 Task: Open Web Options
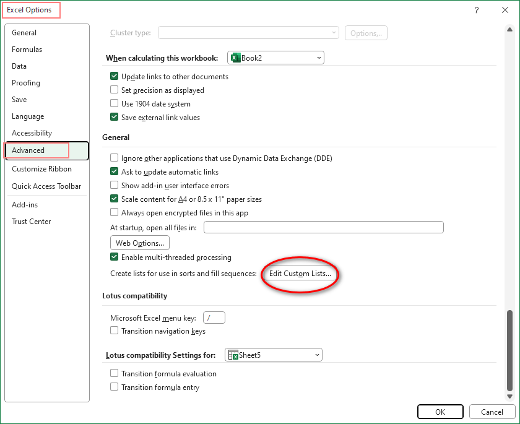coord(140,243)
